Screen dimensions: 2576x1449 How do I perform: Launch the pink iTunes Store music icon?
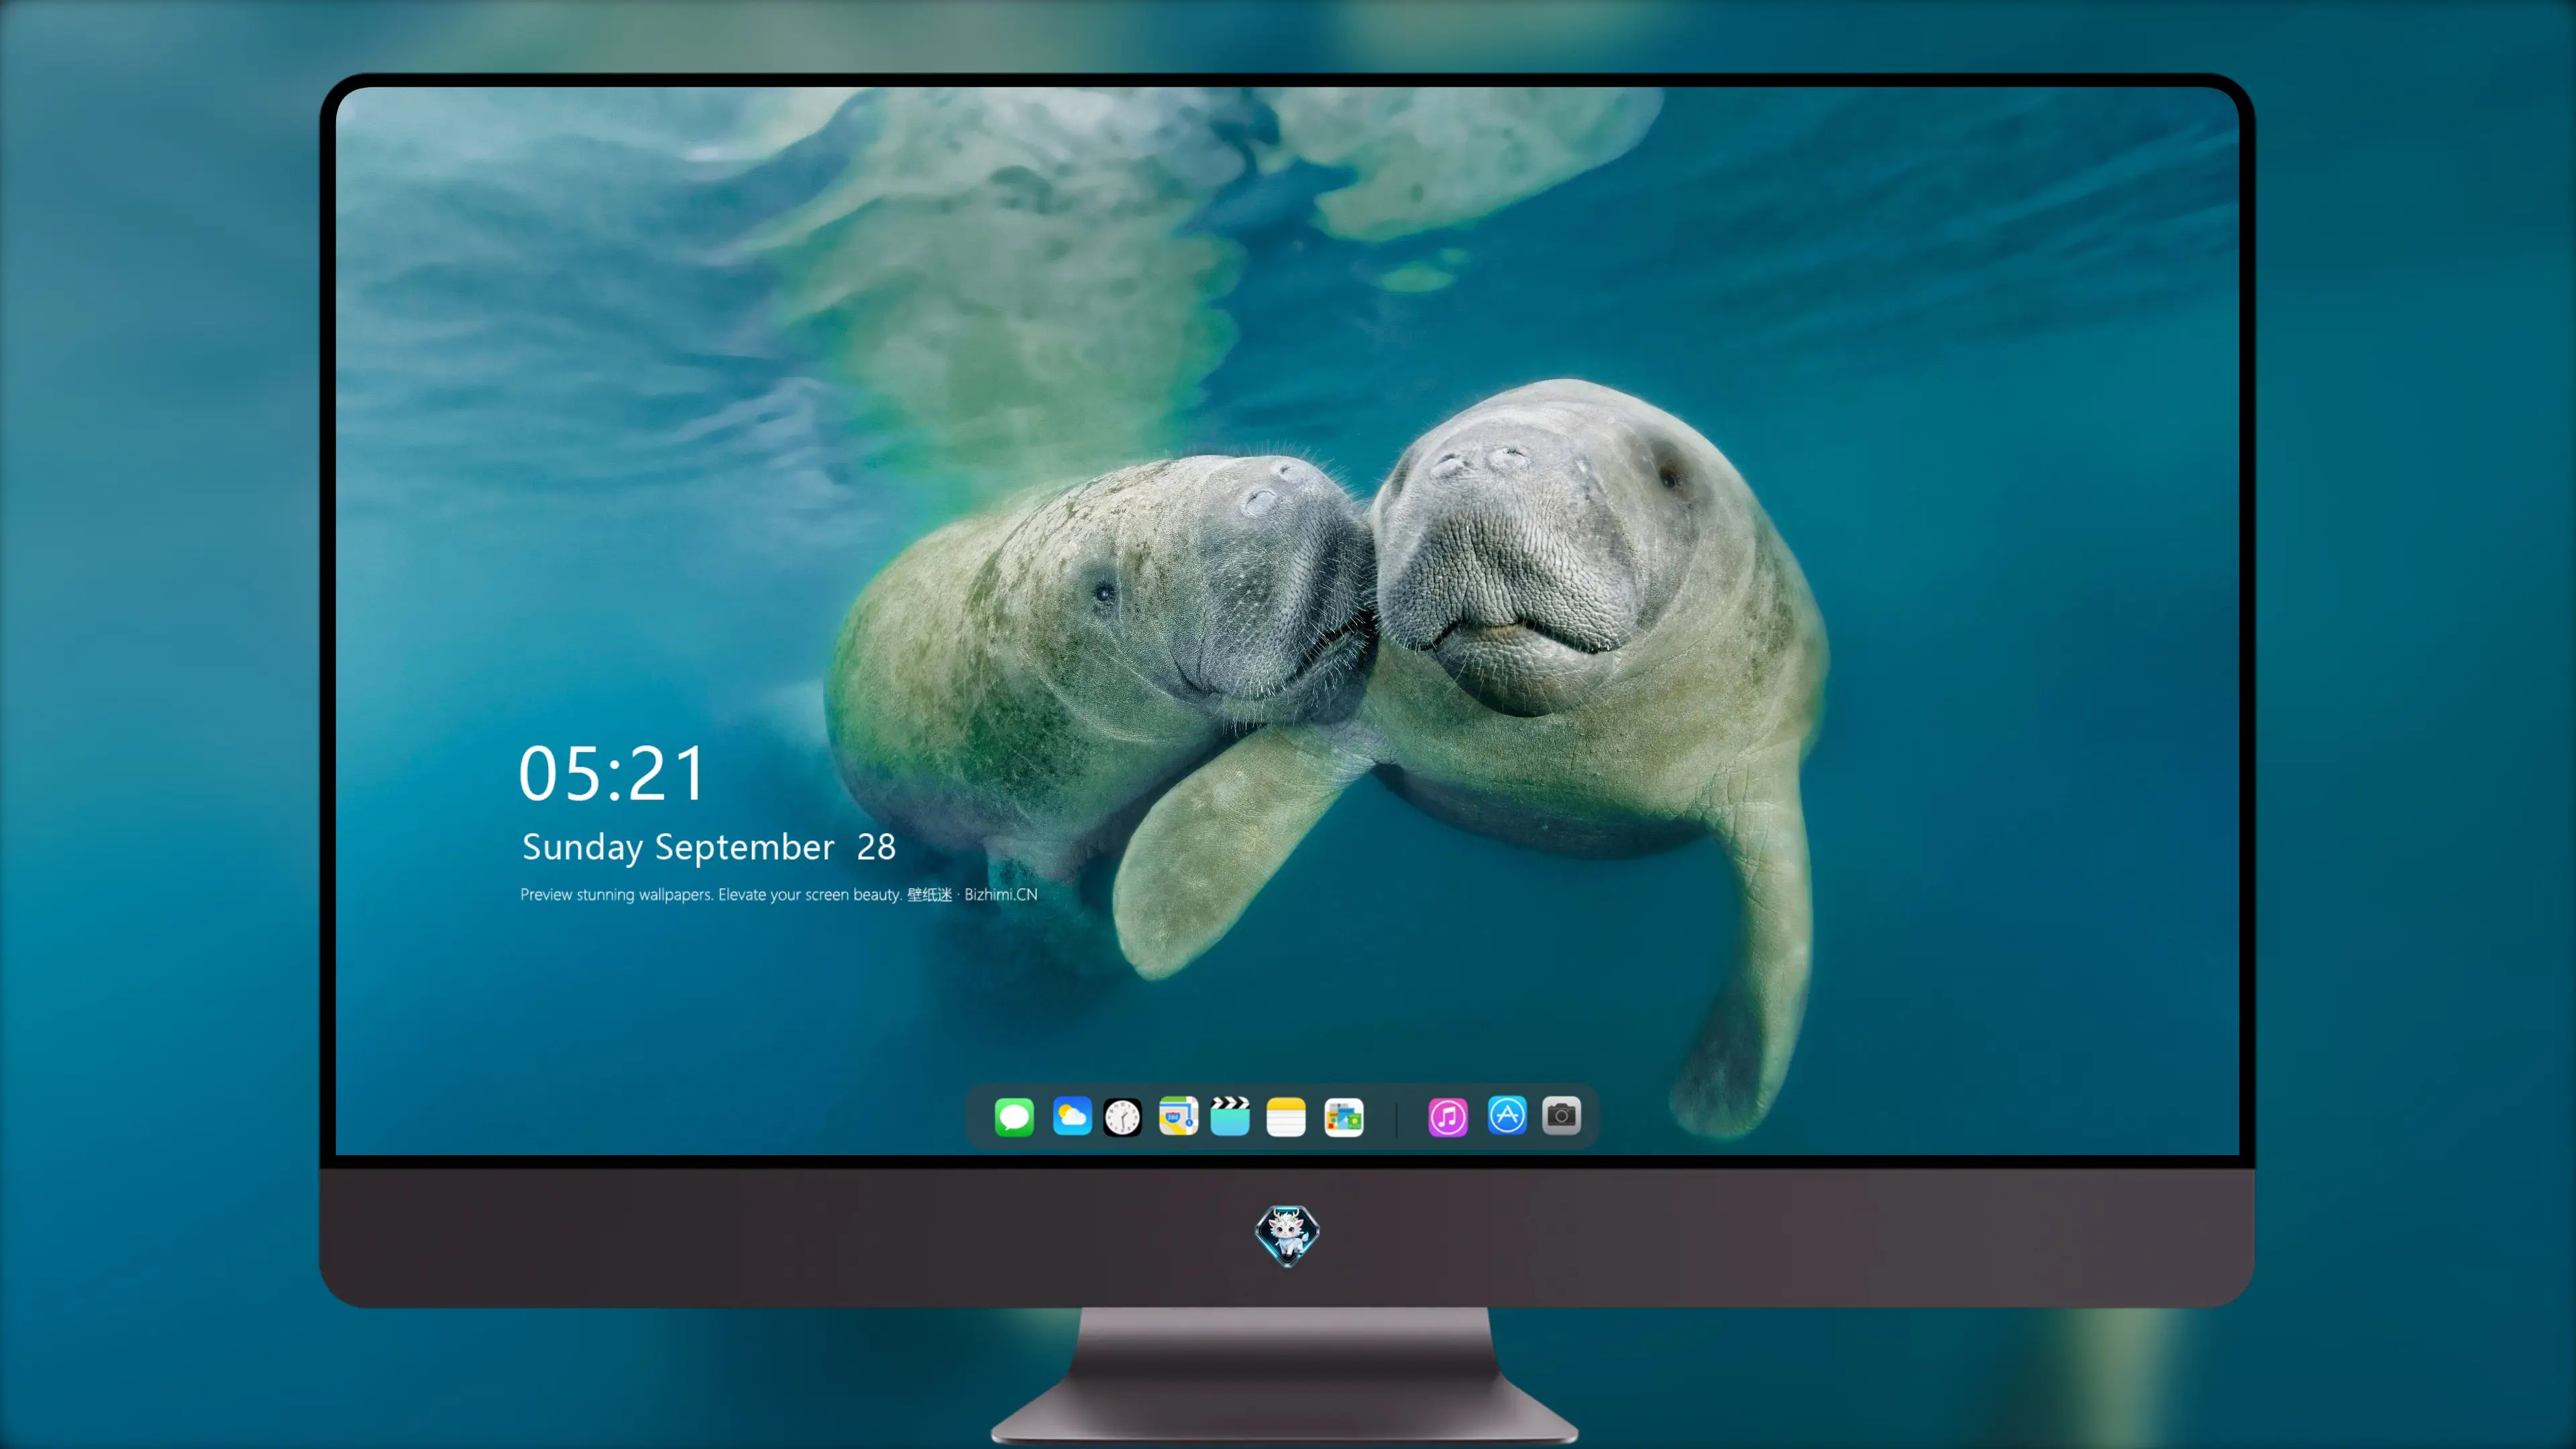tap(1448, 1117)
